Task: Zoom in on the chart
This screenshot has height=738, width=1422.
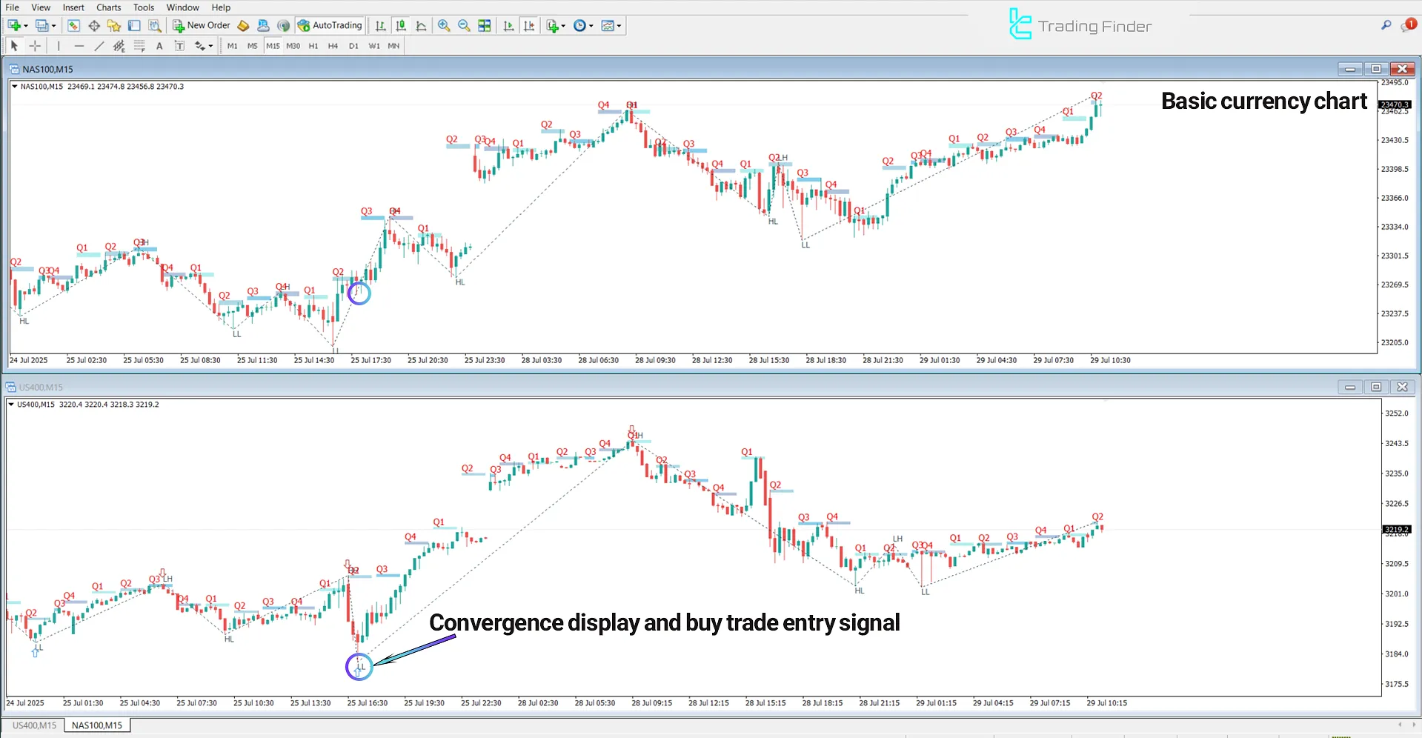Action: [x=444, y=25]
